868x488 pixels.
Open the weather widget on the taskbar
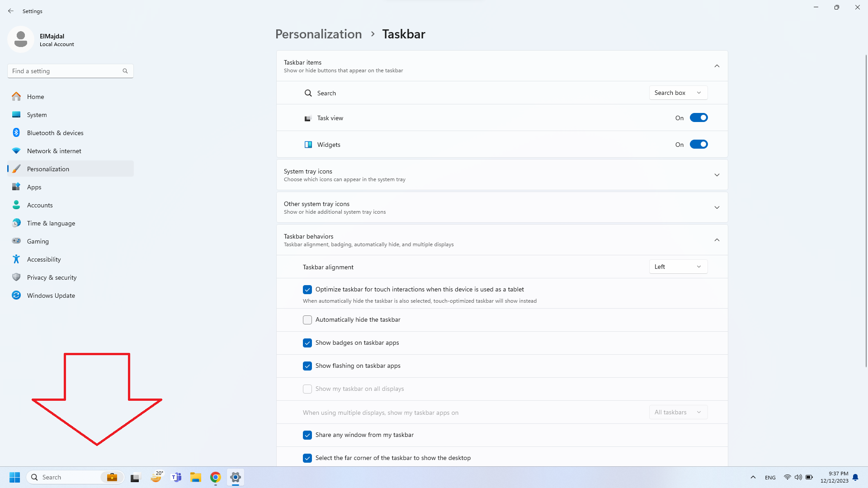(156, 477)
